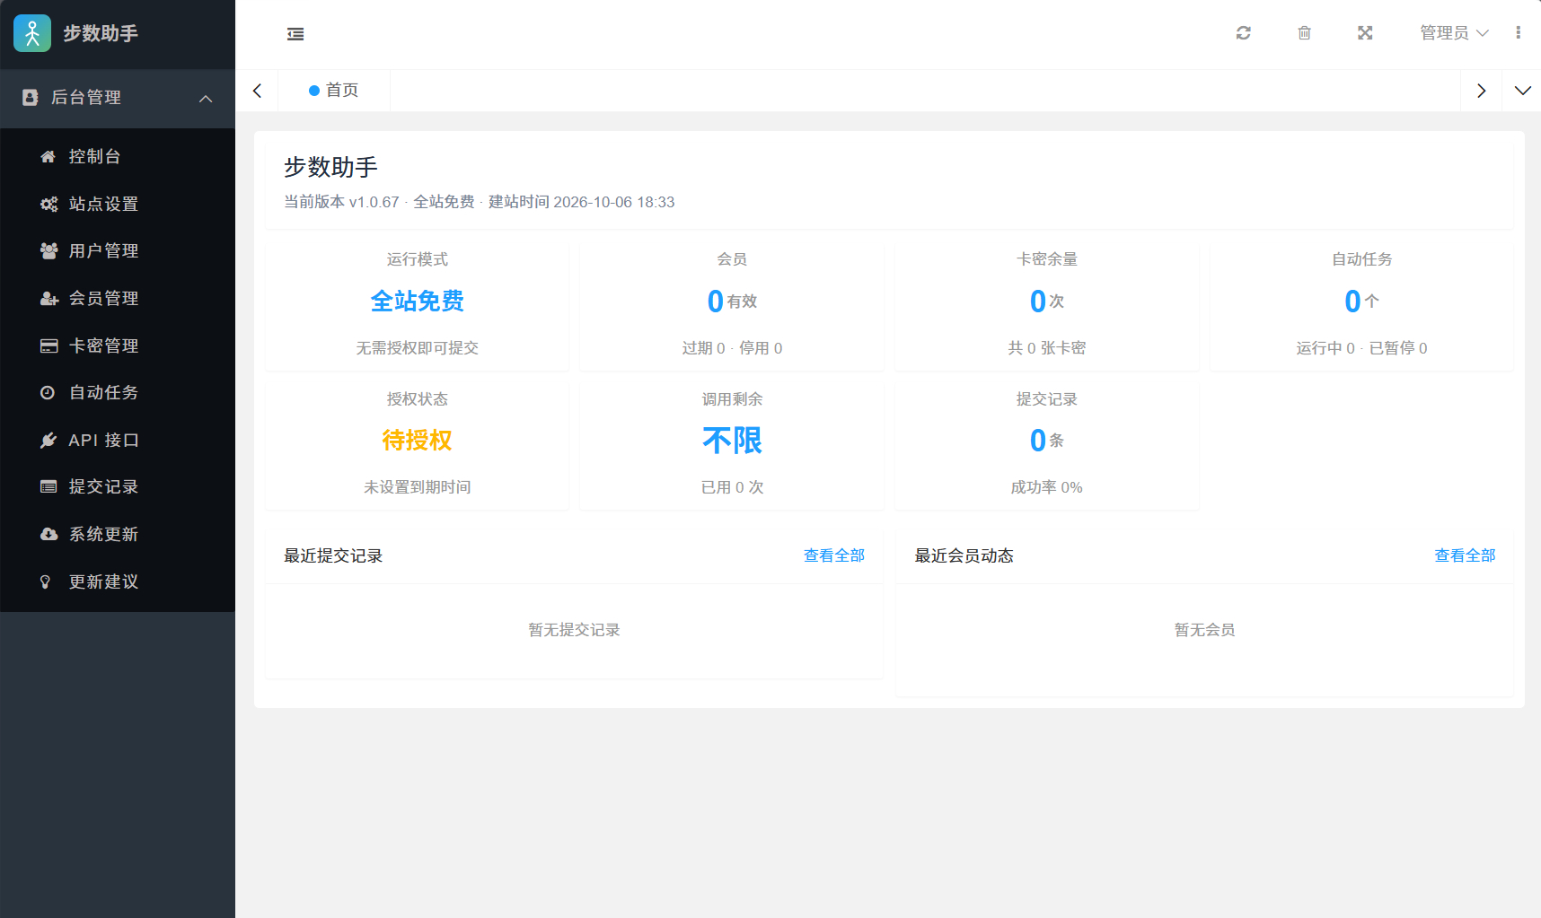Click the refresh icon in header
This screenshot has height=918, width=1541.
pyautogui.click(x=1244, y=33)
